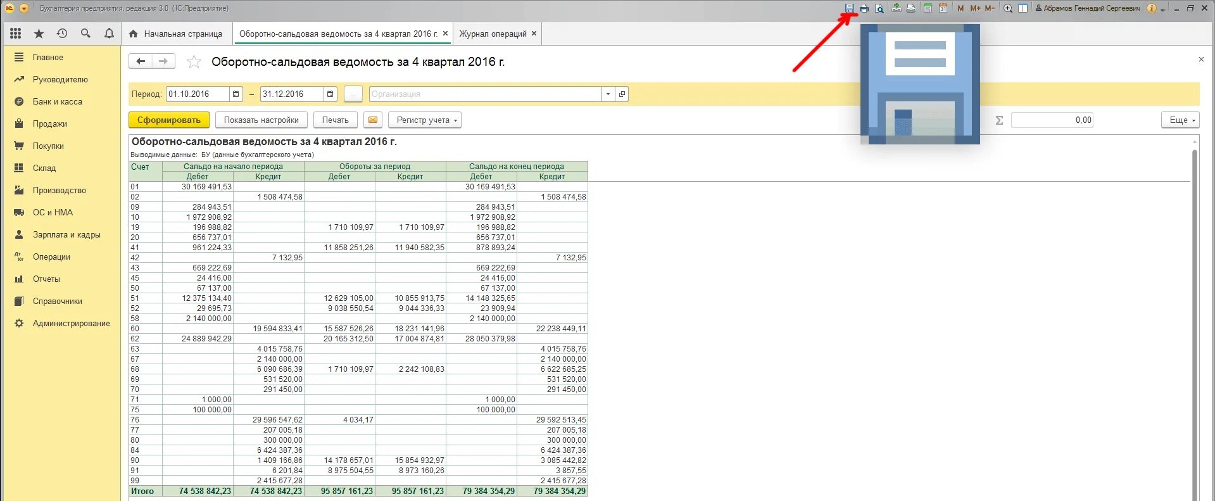
Task: Click the Search magnifier icon
Action: [x=85, y=34]
